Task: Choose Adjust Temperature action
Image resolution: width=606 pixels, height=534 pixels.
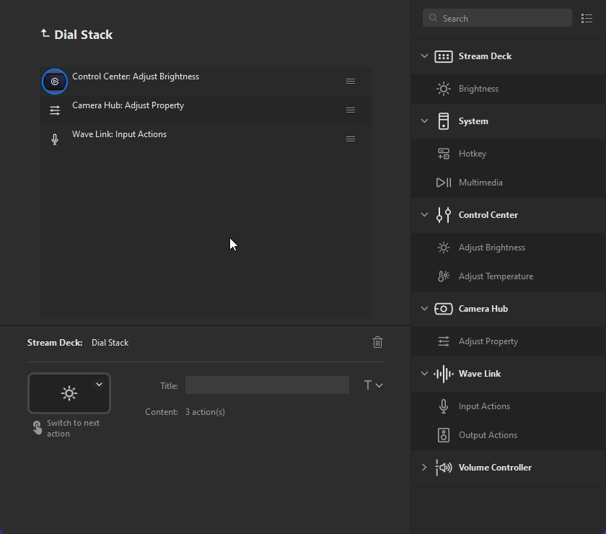Action: pos(496,276)
